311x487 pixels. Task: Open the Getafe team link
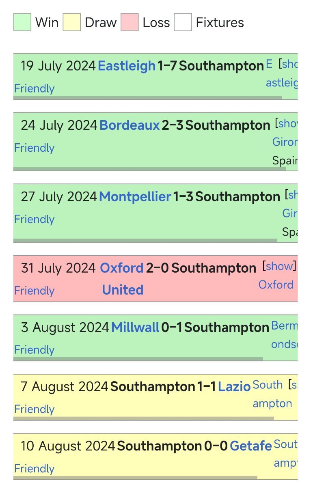coord(251,446)
